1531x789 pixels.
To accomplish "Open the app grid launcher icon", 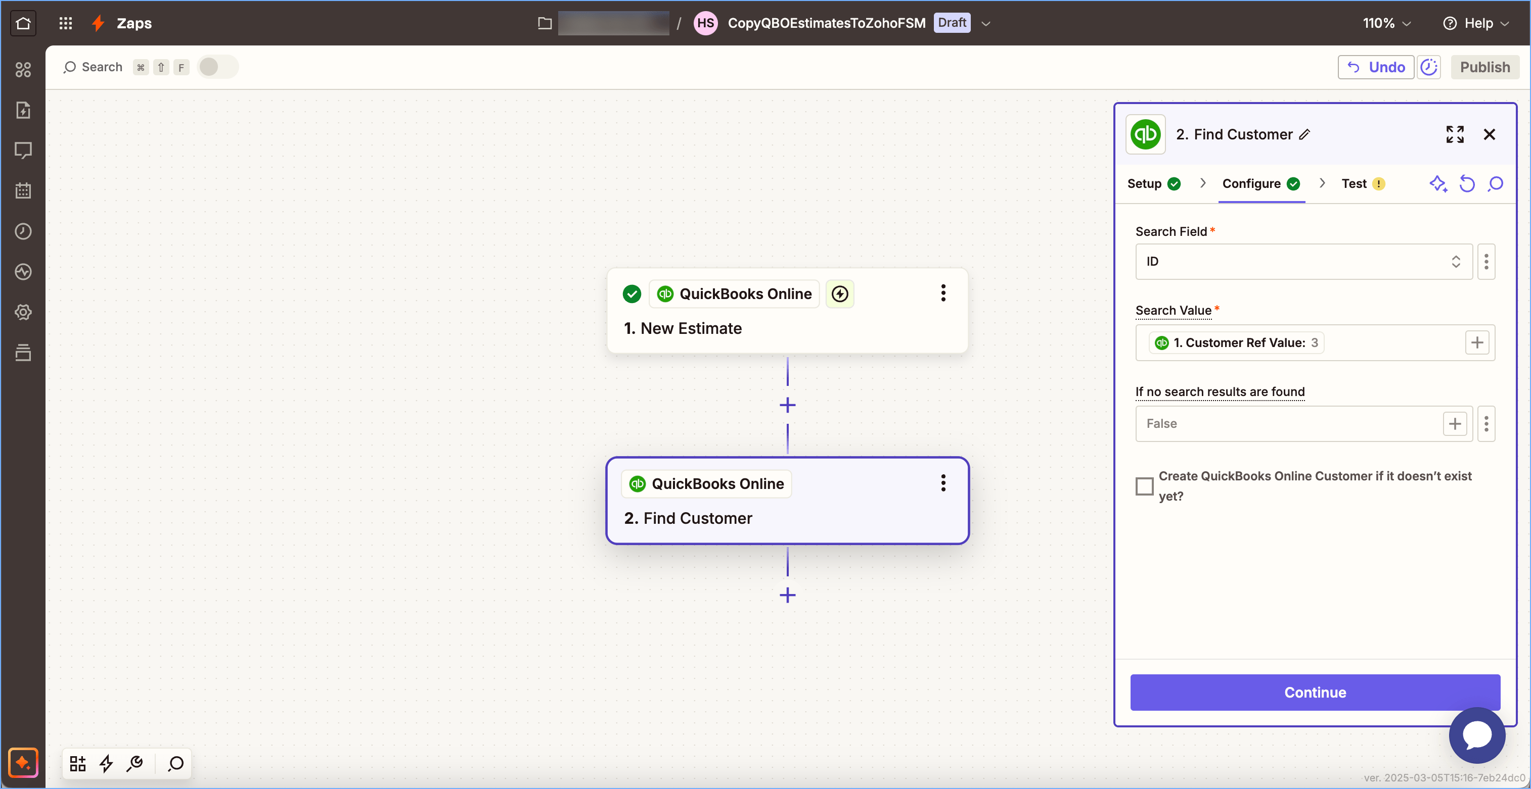I will (x=65, y=23).
